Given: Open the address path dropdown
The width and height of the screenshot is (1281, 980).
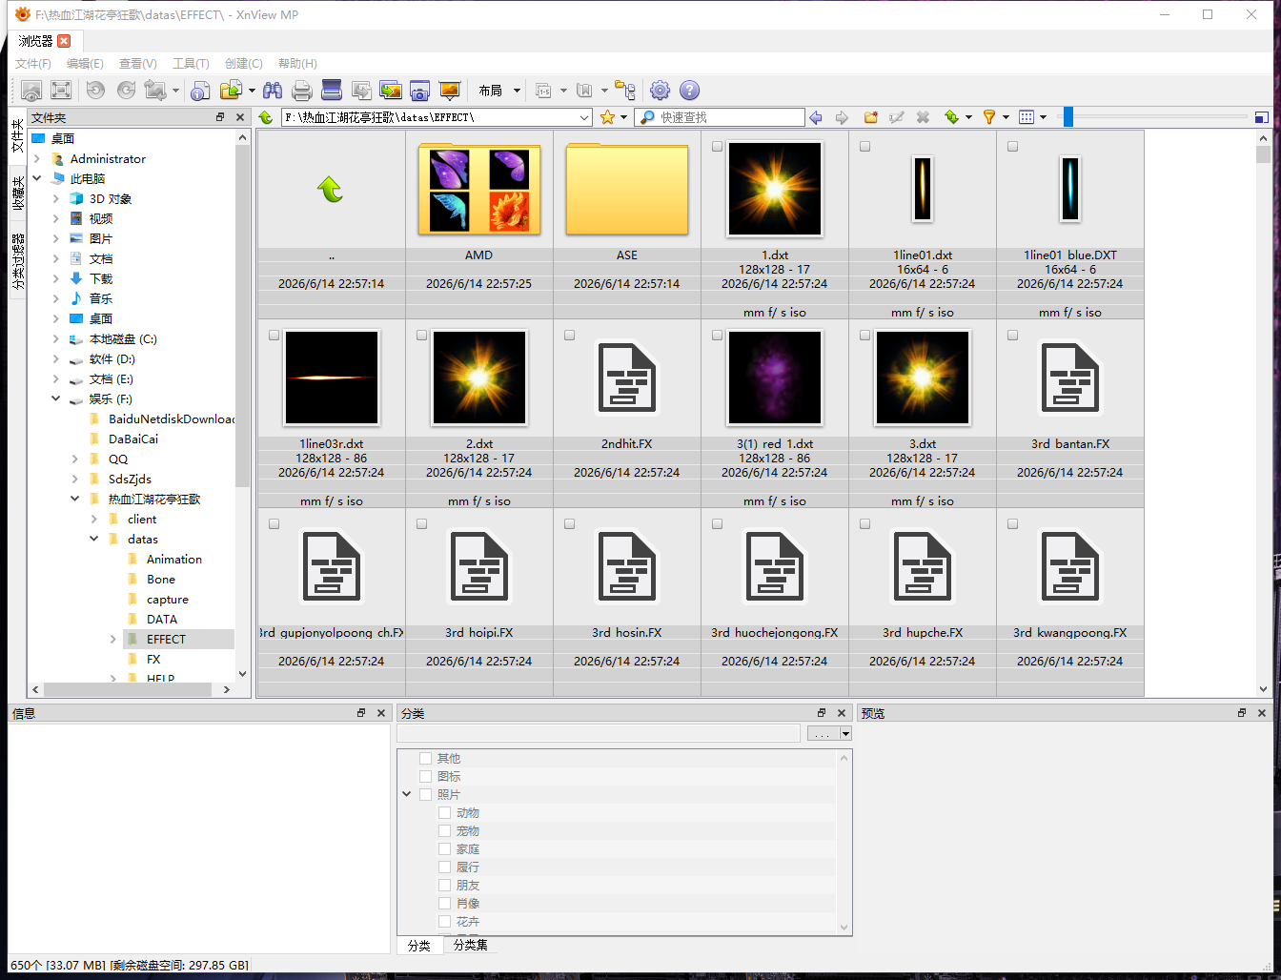Looking at the screenshot, I should click(584, 117).
